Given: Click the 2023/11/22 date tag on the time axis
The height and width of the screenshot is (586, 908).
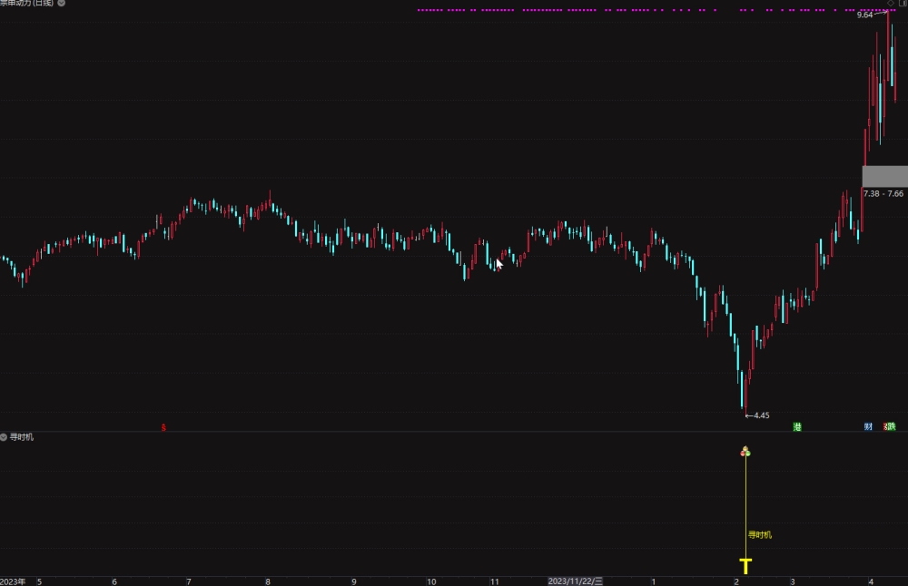Looking at the screenshot, I should pyautogui.click(x=575, y=581).
